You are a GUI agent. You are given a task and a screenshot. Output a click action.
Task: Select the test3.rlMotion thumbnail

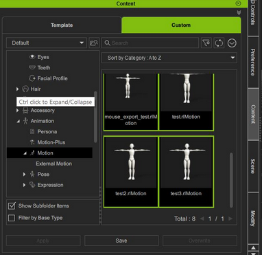(x=186, y=171)
